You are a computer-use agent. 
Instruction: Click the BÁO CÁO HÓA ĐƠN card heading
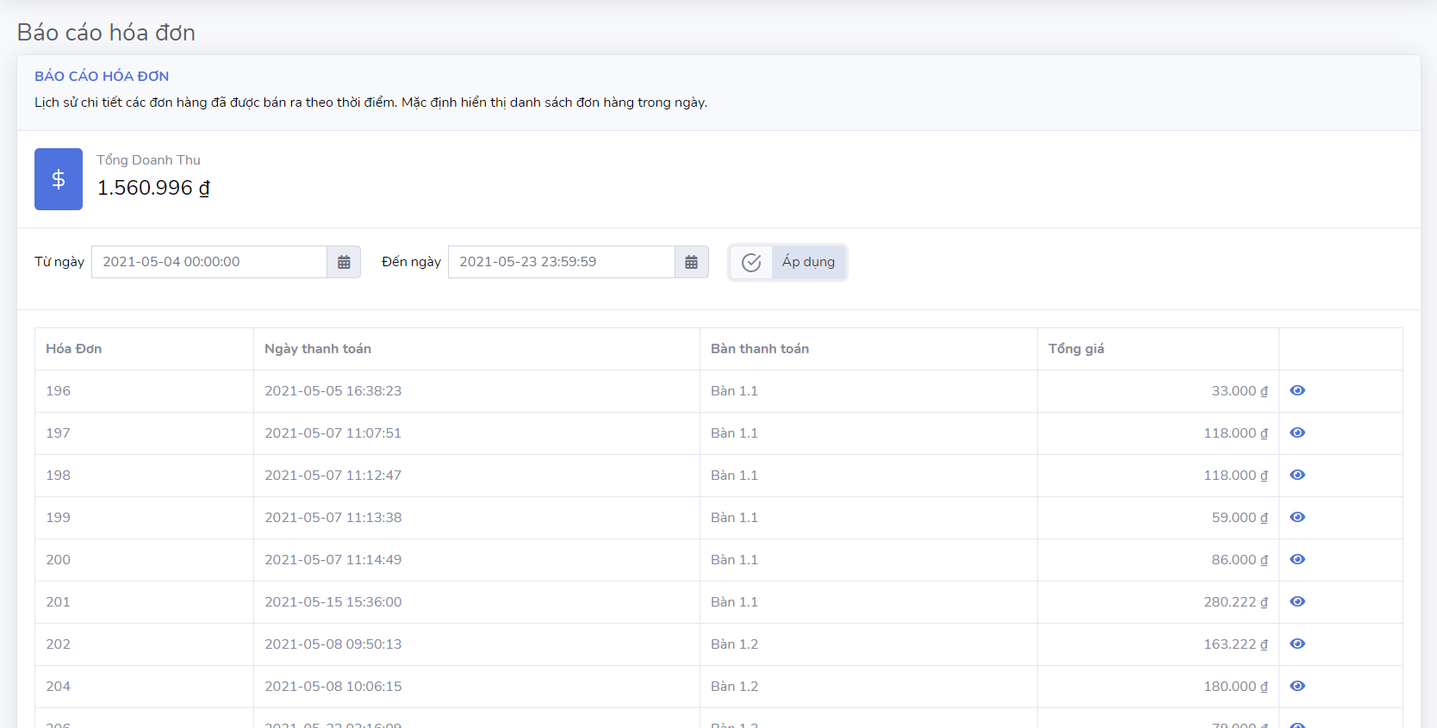click(102, 76)
